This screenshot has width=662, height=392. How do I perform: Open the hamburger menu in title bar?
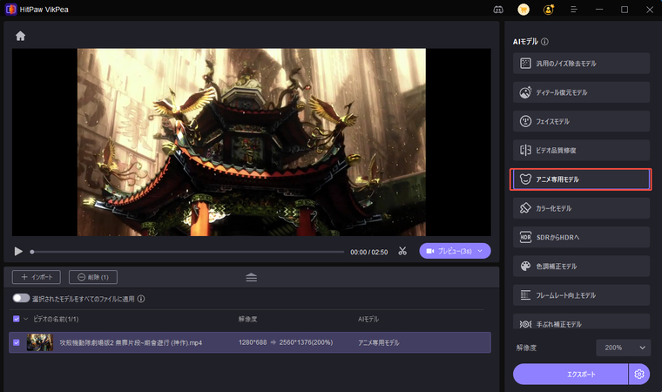[574, 10]
